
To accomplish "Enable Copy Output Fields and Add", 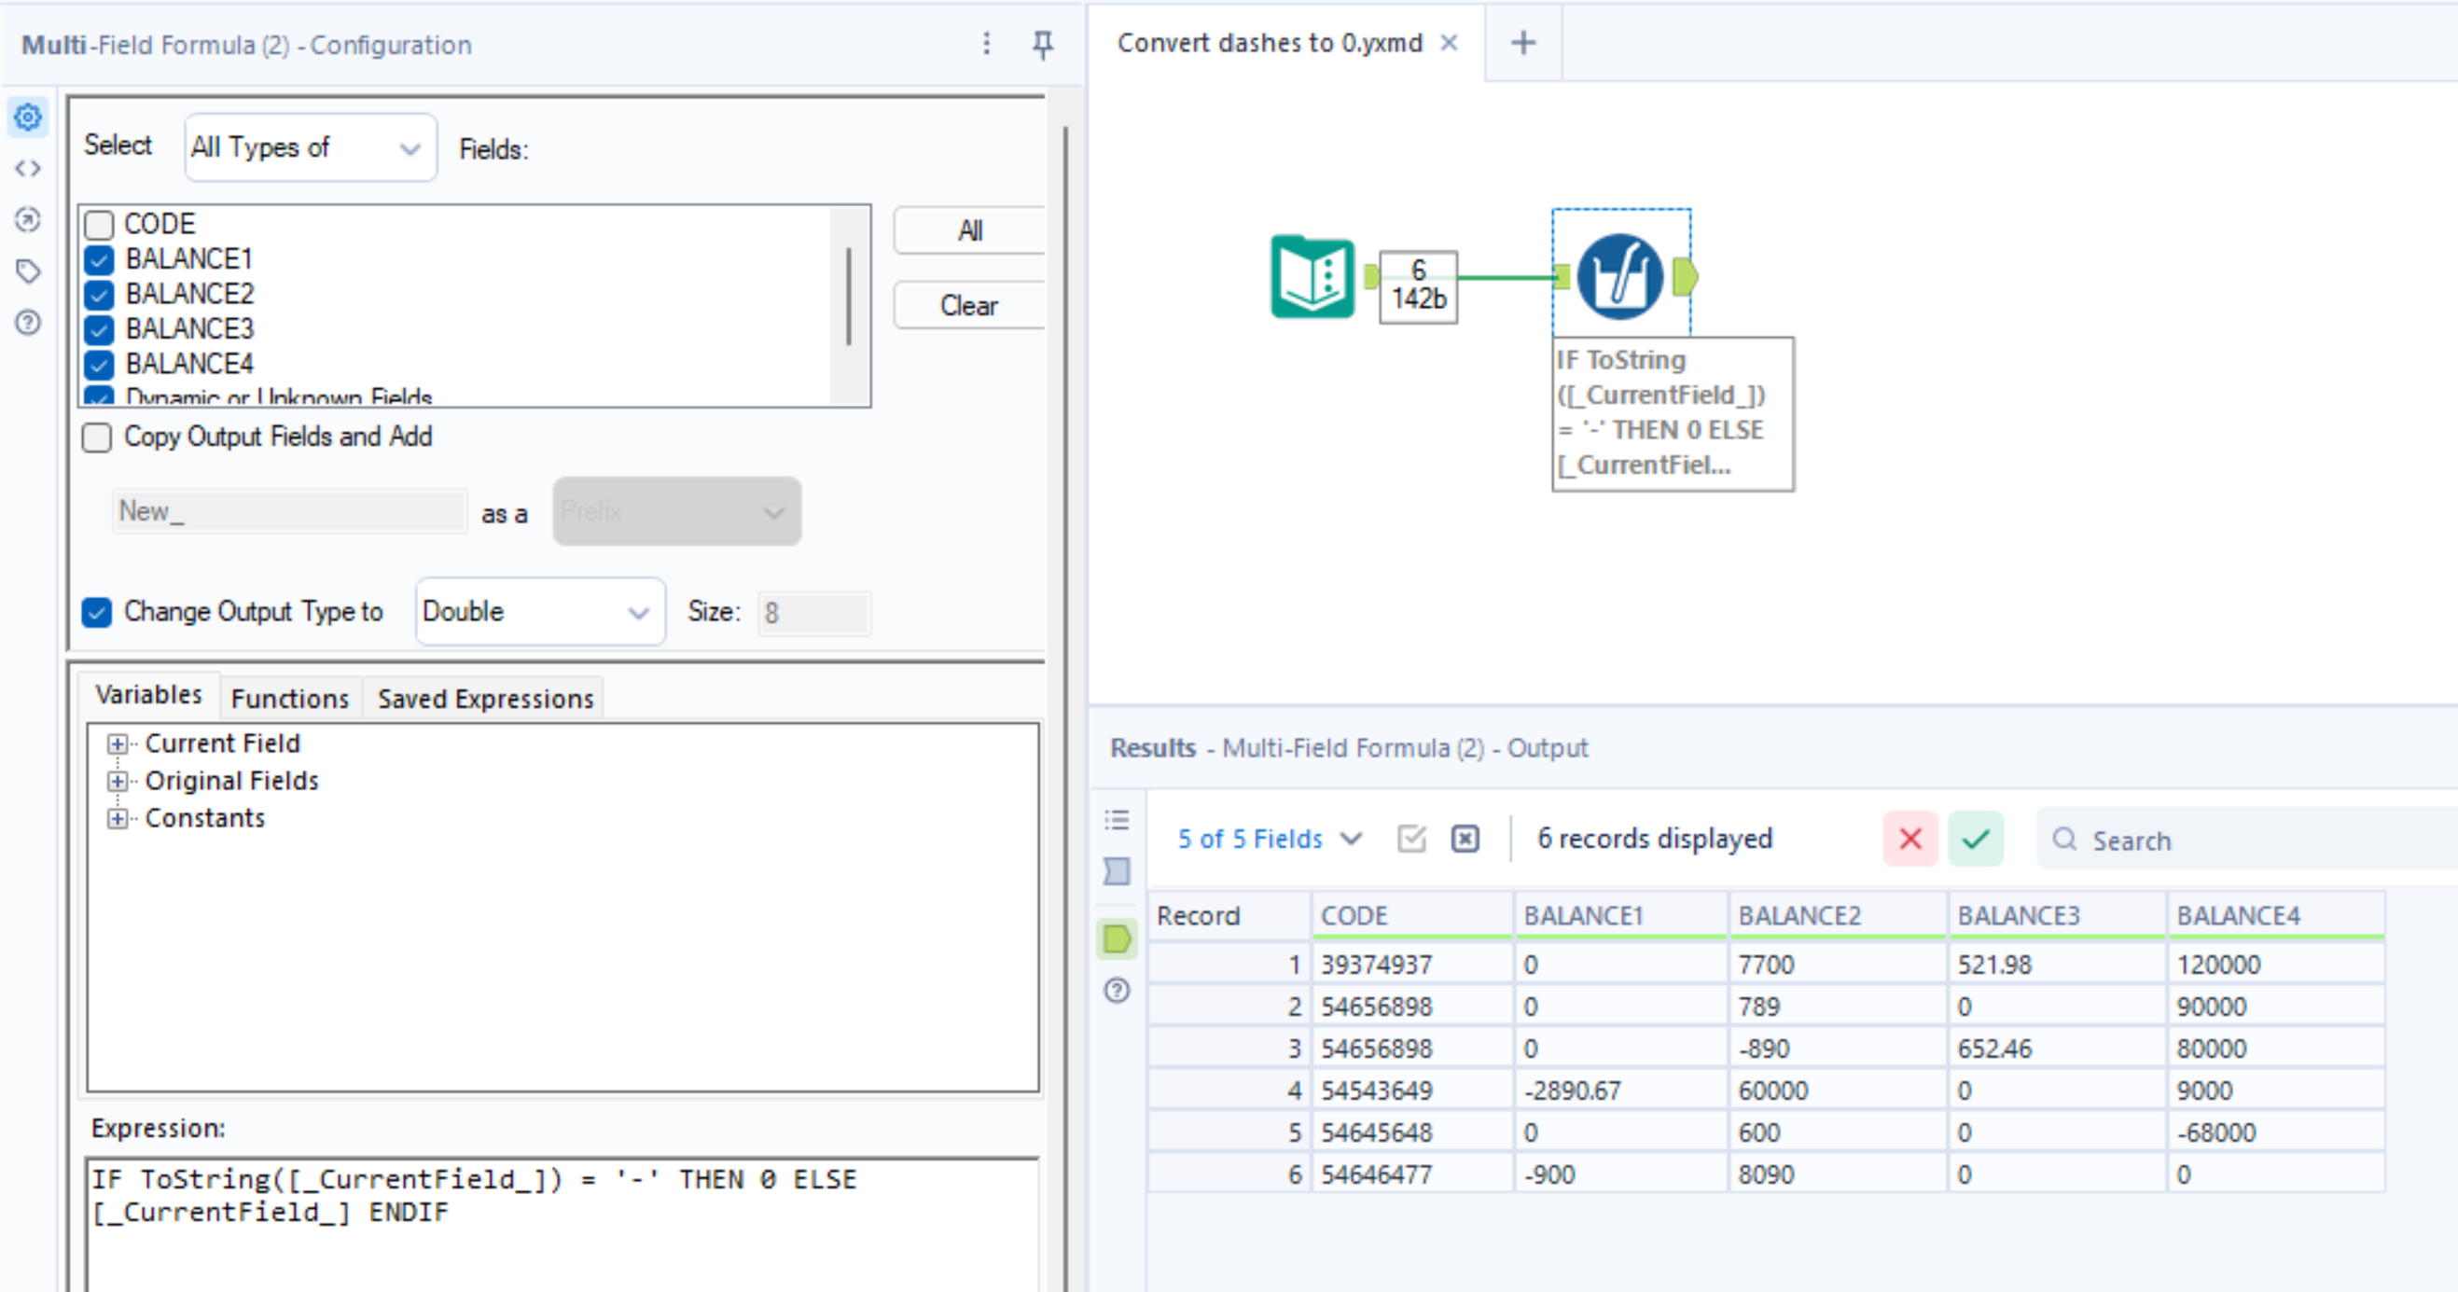I will tap(96, 437).
